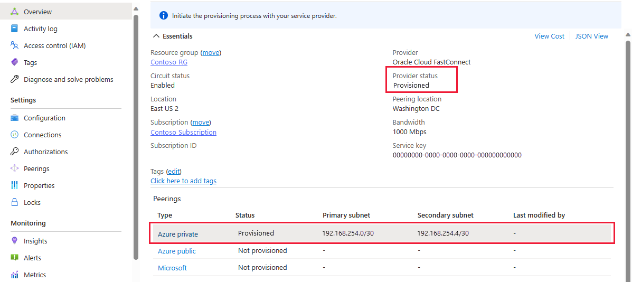The image size is (632, 282).
Task: Click the main pane vertical scrollbar
Action: pyautogui.click(x=628, y=161)
